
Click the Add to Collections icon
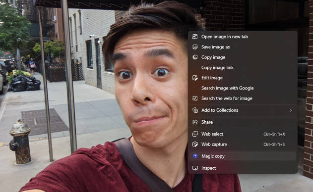[x=195, y=110]
